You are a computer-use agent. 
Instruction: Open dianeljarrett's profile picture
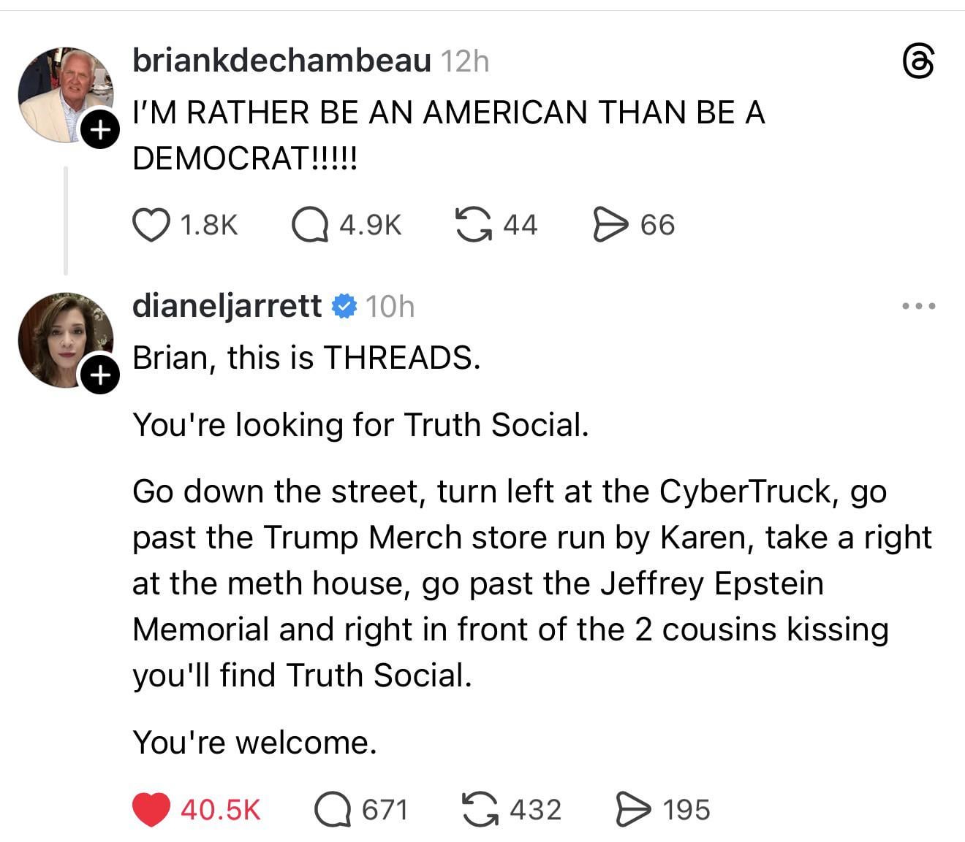tap(64, 339)
